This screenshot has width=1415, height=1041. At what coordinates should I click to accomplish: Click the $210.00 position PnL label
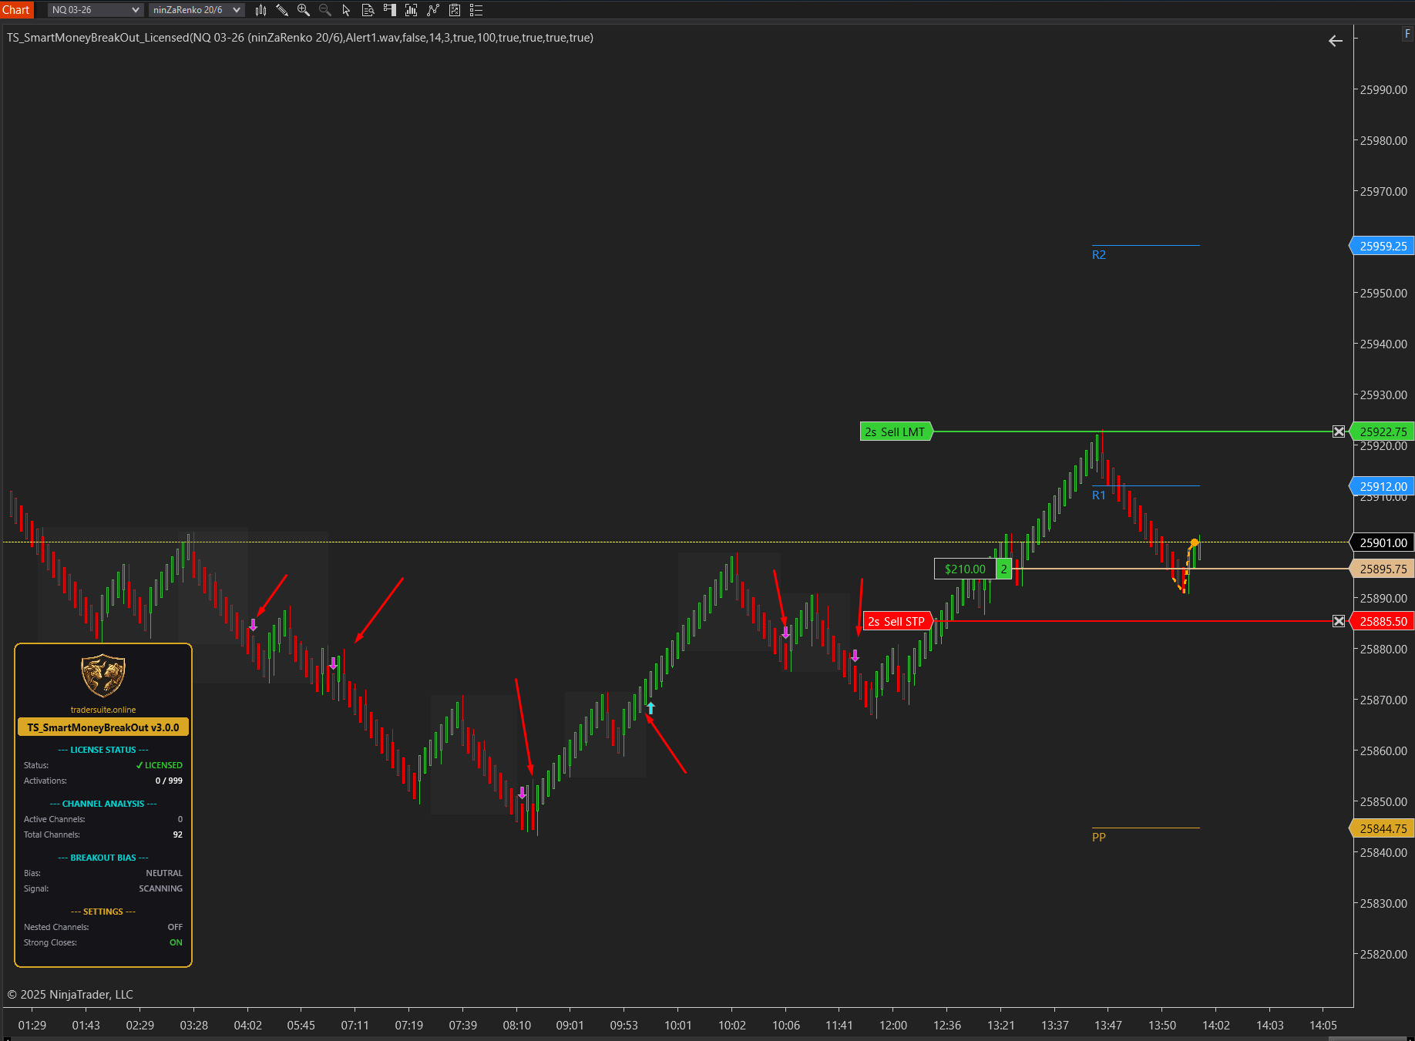(x=965, y=569)
